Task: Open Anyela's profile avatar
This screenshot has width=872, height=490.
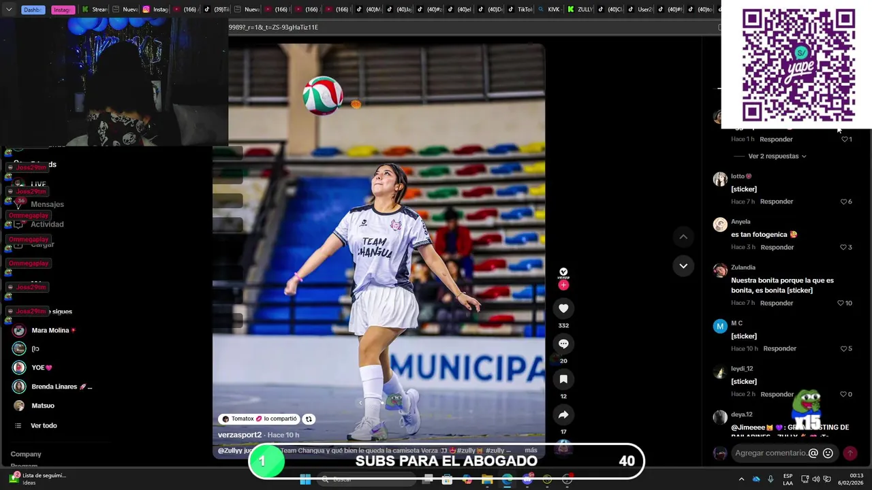Action: 720,225
